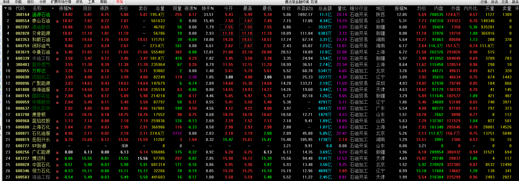519x181 pixels.
Task: Select stock name 康普顿
Action: point(39,115)
